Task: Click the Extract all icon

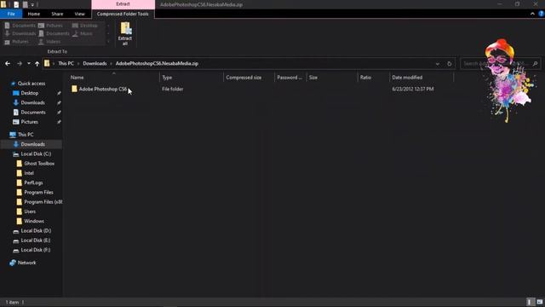Action: [125, 33]
